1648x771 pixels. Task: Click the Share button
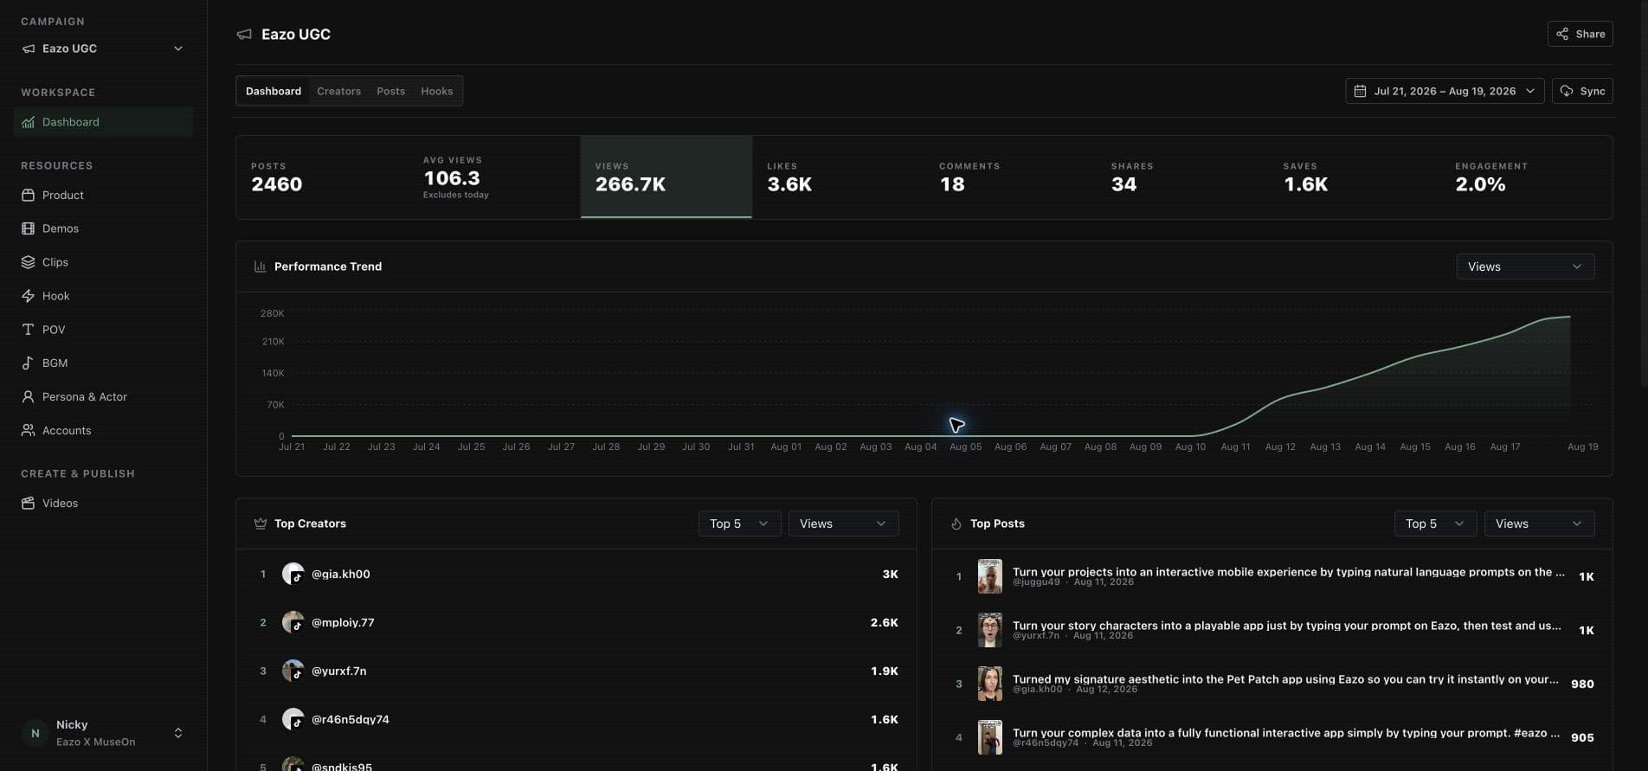[1580, 34]
